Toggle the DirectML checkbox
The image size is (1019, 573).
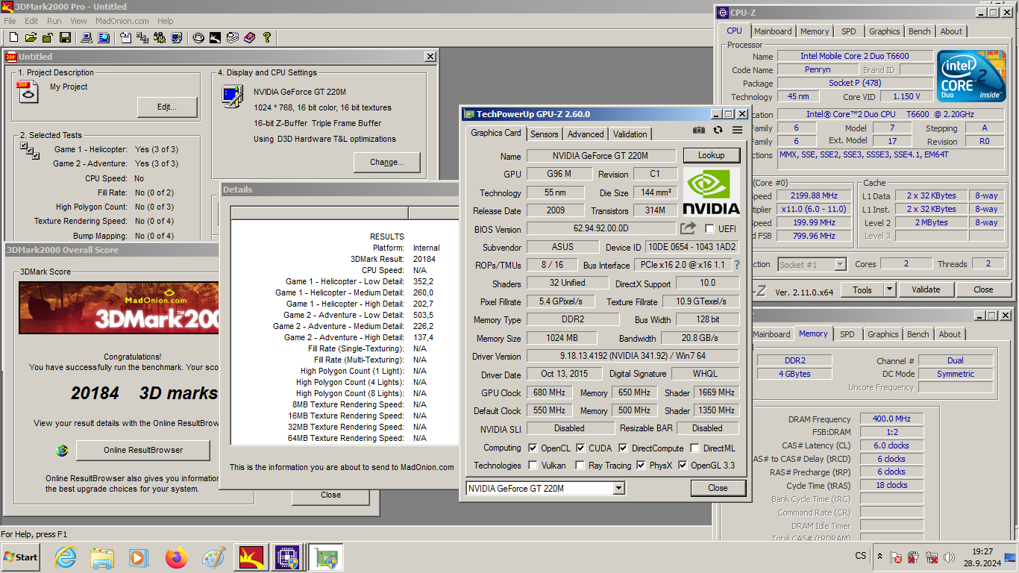pos(695,448)
